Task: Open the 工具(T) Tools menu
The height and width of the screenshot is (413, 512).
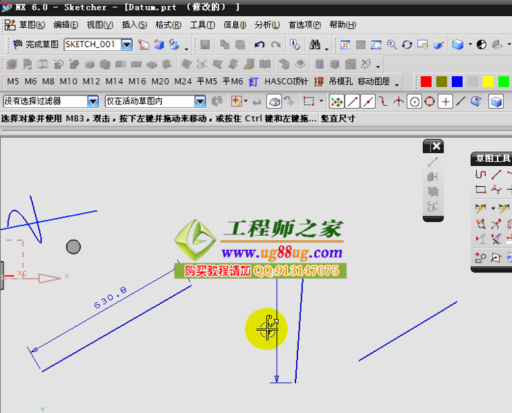Action: click(x=202, y=25)
